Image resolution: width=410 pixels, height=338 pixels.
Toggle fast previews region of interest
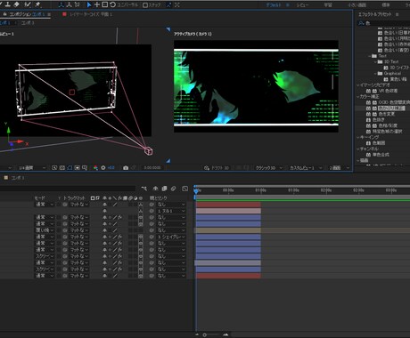(54, 168)
